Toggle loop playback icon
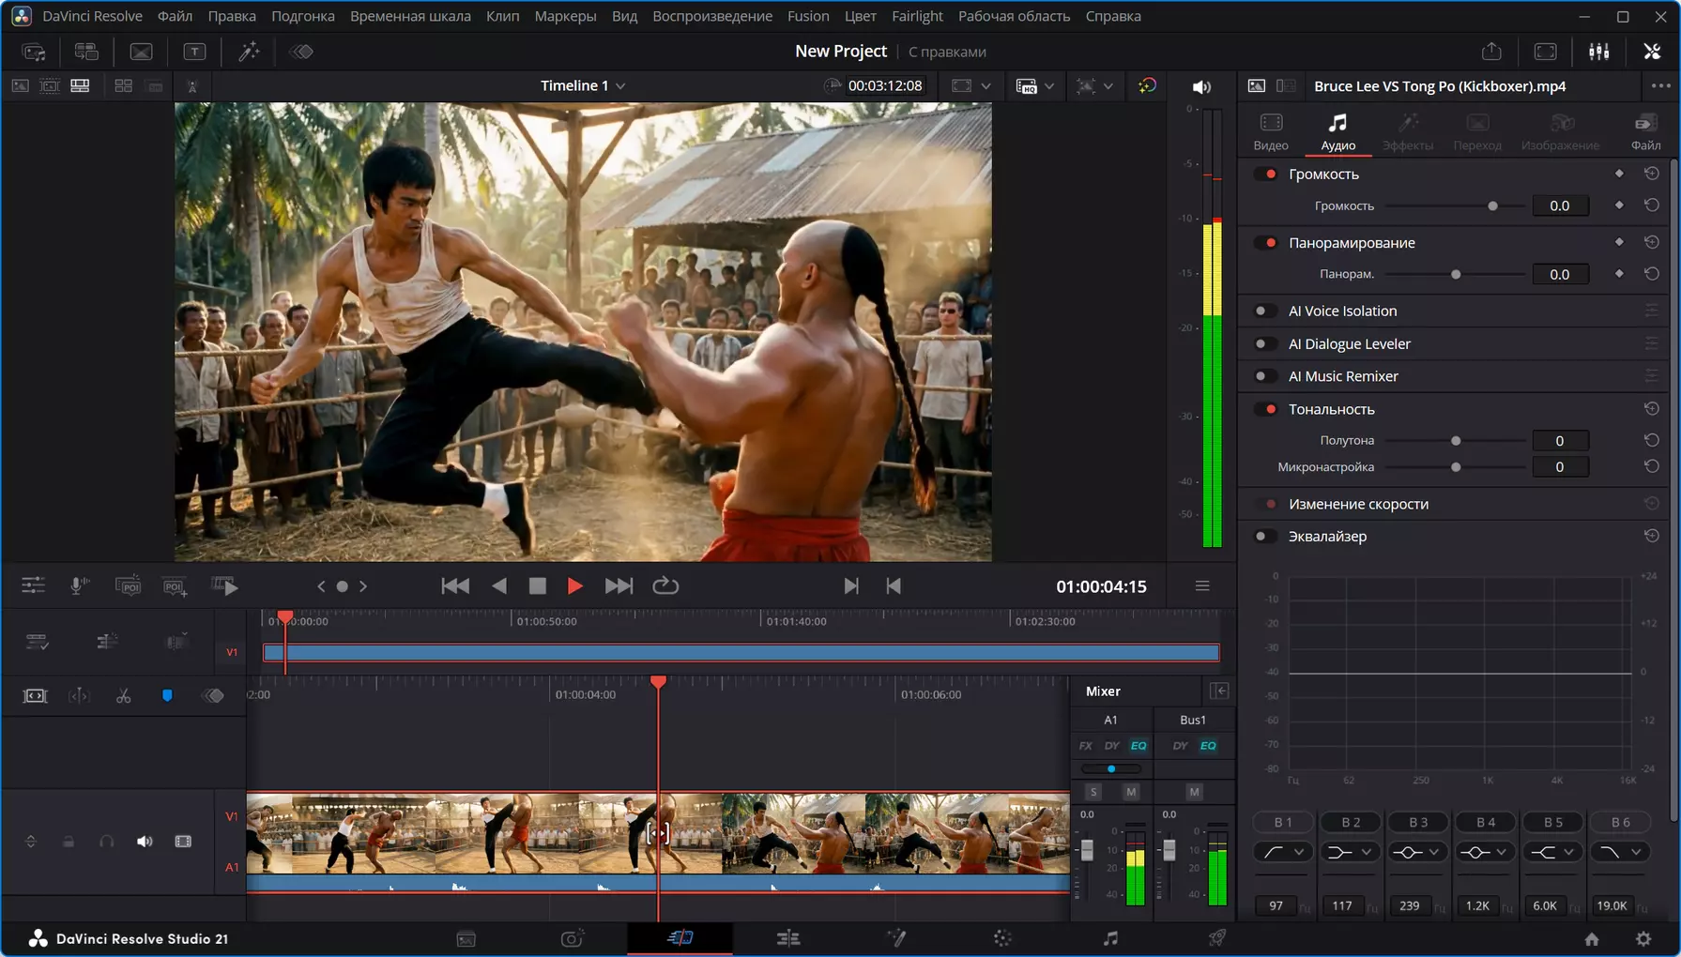Viewport: 1681px width, 957px height. tap(665, 586)
